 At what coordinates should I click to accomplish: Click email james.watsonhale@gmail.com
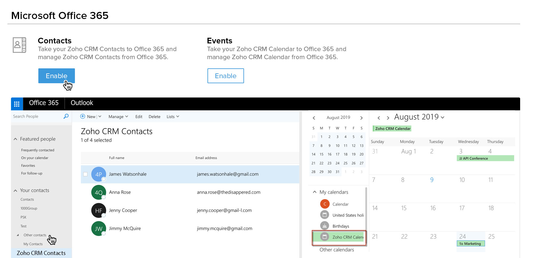coord(228,174)
